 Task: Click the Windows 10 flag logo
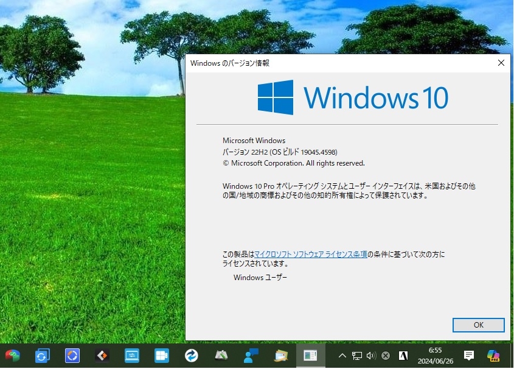coord(276,97)
